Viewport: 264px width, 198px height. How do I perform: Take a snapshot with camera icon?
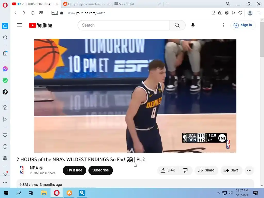coord(220,13)
